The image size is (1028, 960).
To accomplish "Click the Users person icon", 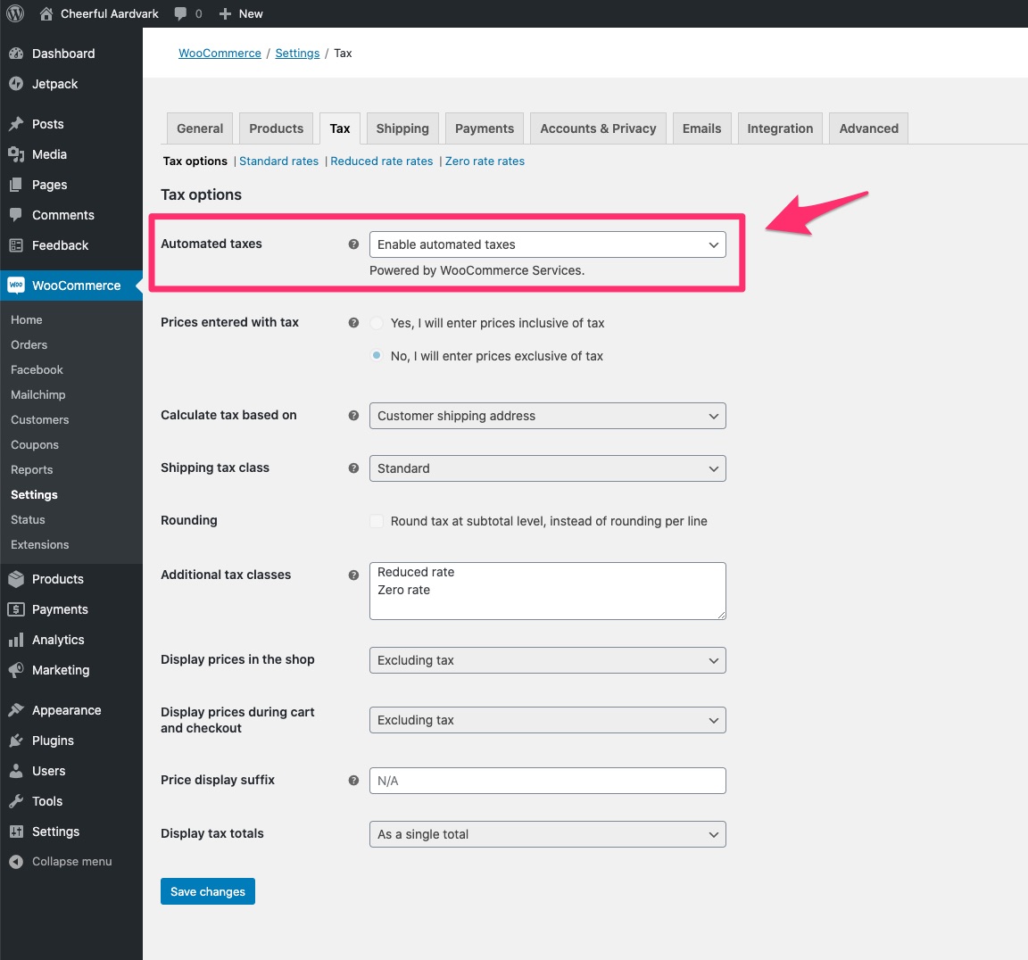I will pyautogui.click(x=16, y=771).
